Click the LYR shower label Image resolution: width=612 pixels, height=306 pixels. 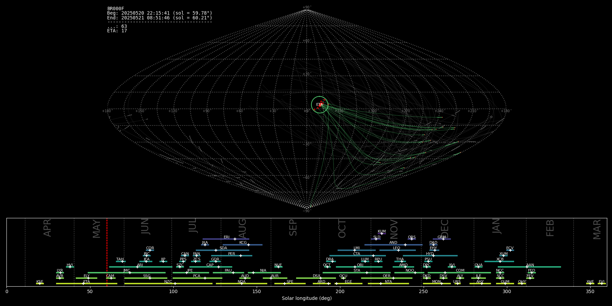60,270
